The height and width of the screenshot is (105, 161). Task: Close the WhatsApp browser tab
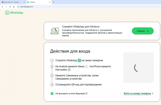(x=50, y=2)
